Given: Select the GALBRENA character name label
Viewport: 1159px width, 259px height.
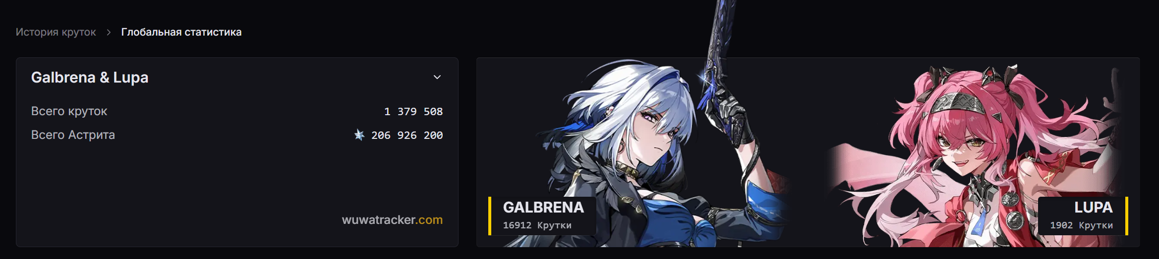Looking at the screenshot, I should 543,208.
